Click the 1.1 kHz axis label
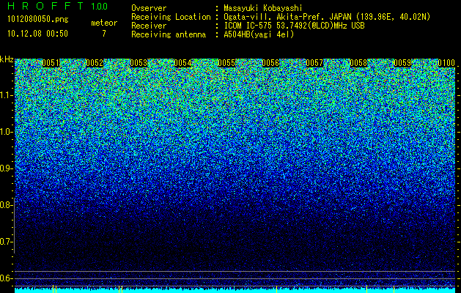The width and height of the screenshot is (461, 293). coord(4,95)
